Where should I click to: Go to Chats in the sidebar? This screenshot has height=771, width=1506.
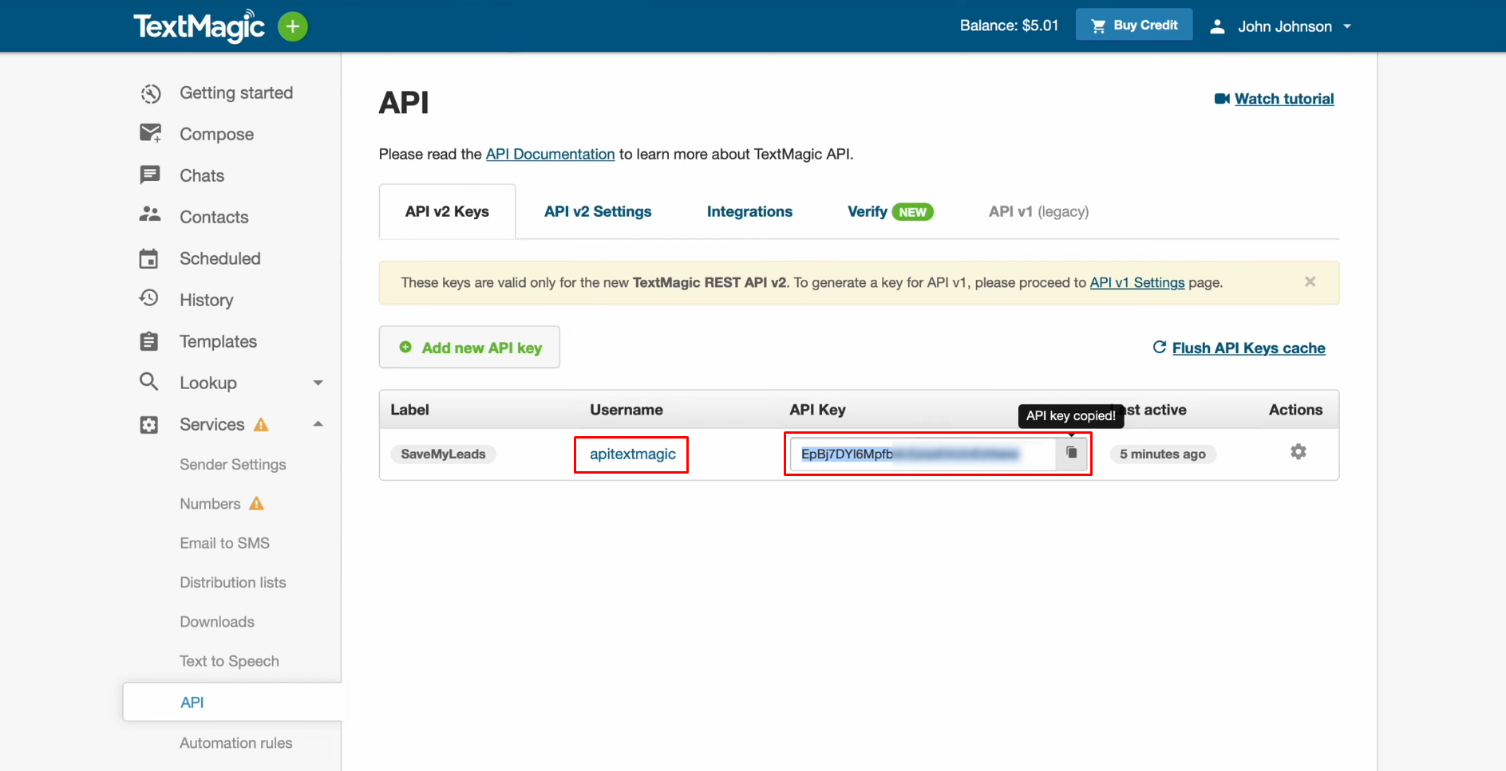pos(202,175)
